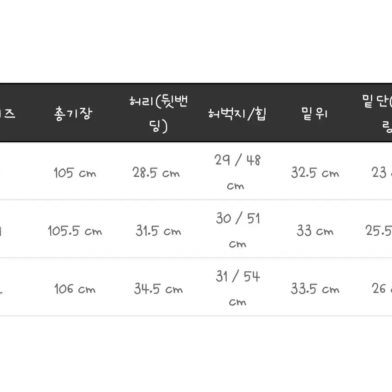This screenshot has width=392, height=392.
Task: Click the 밑위 column header
Action: [x=314, y=113]
